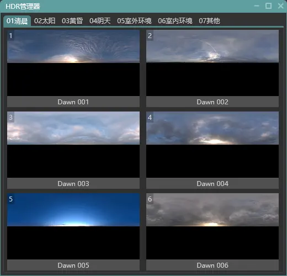
Task: Open the 07其他 tab
Action: pos(209,21)
